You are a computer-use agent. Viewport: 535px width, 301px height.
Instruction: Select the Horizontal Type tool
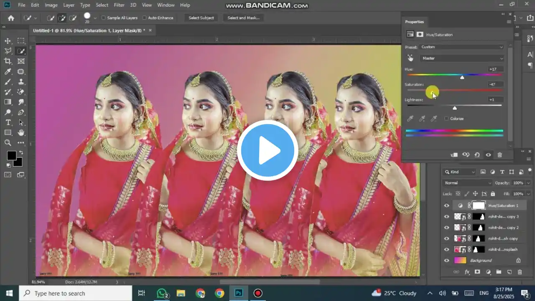(x=8, y=122)
